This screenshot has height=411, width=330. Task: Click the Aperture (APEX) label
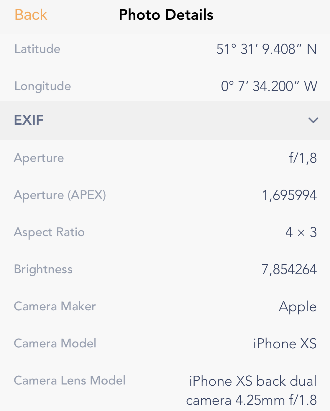pyautogui.click(x=60, y=195)
